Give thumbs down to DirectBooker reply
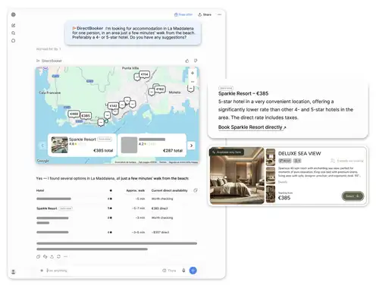Image resolution: width=376 pixels, height=288 pixels. [x=196, y=61]
